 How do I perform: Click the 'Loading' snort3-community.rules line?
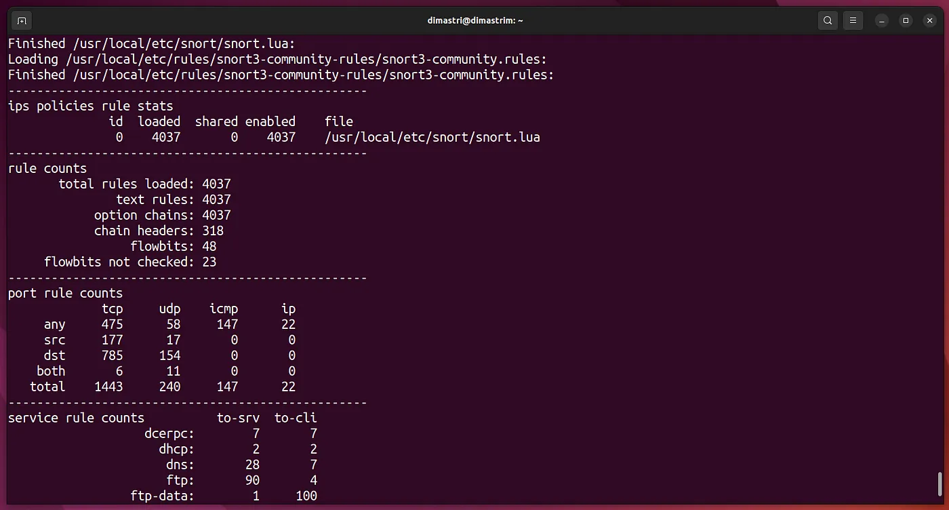(x=277, y=59)
